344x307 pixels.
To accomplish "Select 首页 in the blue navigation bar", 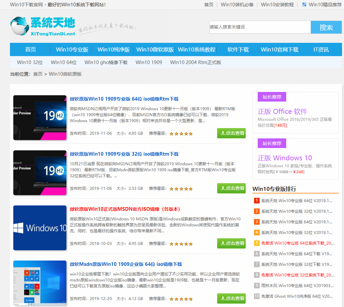I will tap(31, 49).
